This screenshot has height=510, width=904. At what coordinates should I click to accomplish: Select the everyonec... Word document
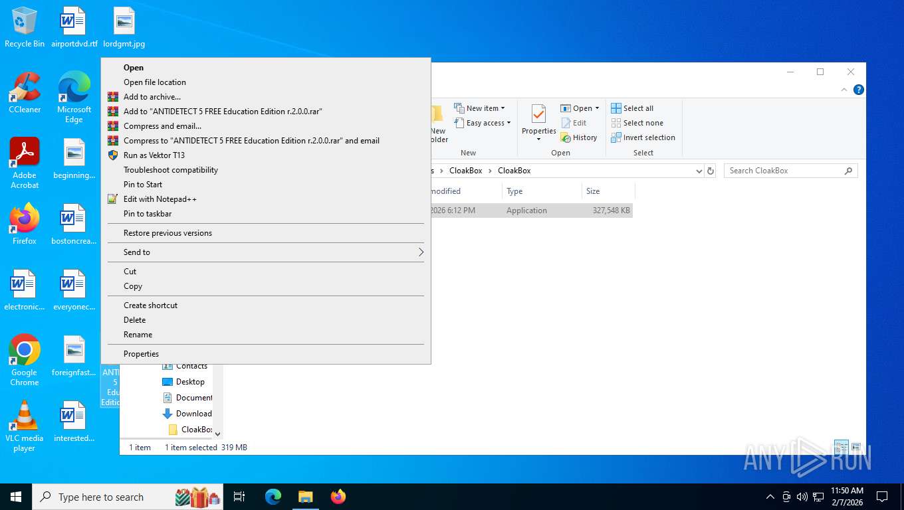tap(74, 290)
